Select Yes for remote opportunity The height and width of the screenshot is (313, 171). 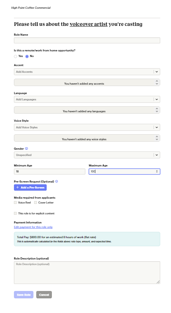coord(16,57)
